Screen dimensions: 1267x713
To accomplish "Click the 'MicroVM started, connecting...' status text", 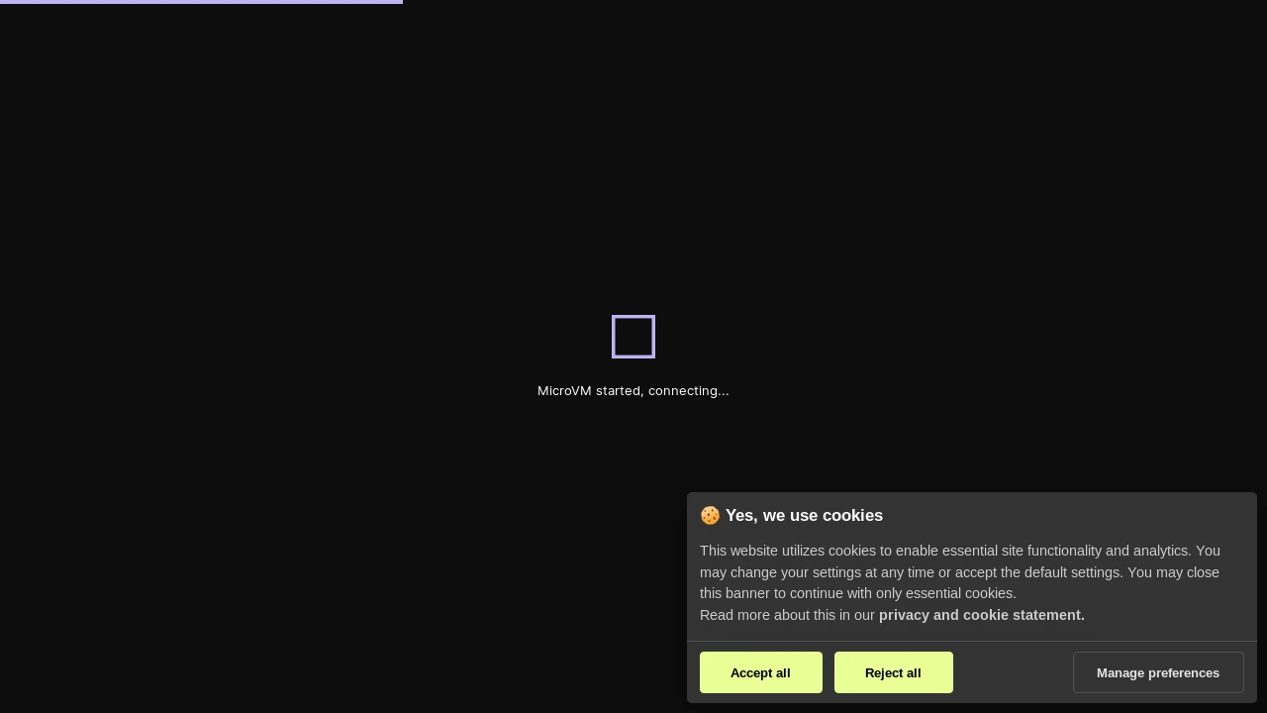I will point(633,391).
